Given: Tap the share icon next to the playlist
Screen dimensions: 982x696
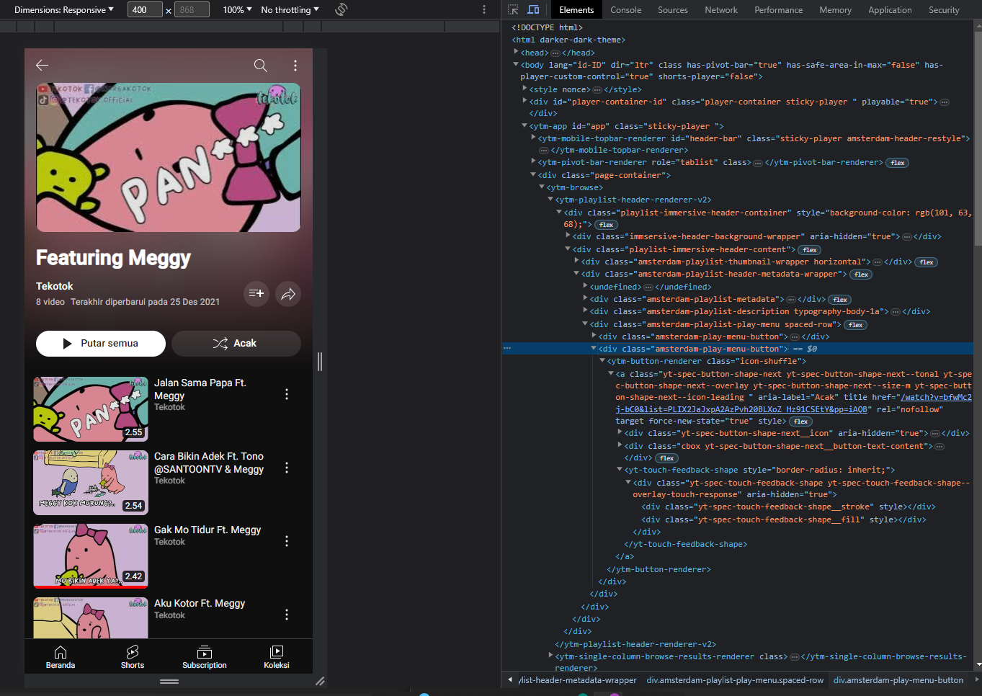Looking at the screenshot, I should pos(287,294).
